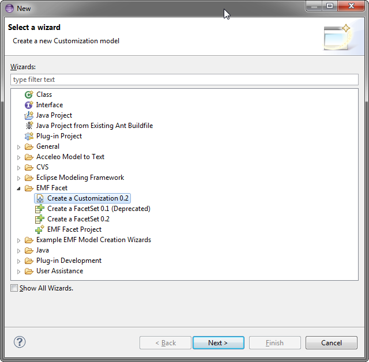Viewport: 369px width, 362px height.
Task: Expand the General folder
Action: (19, 147)
